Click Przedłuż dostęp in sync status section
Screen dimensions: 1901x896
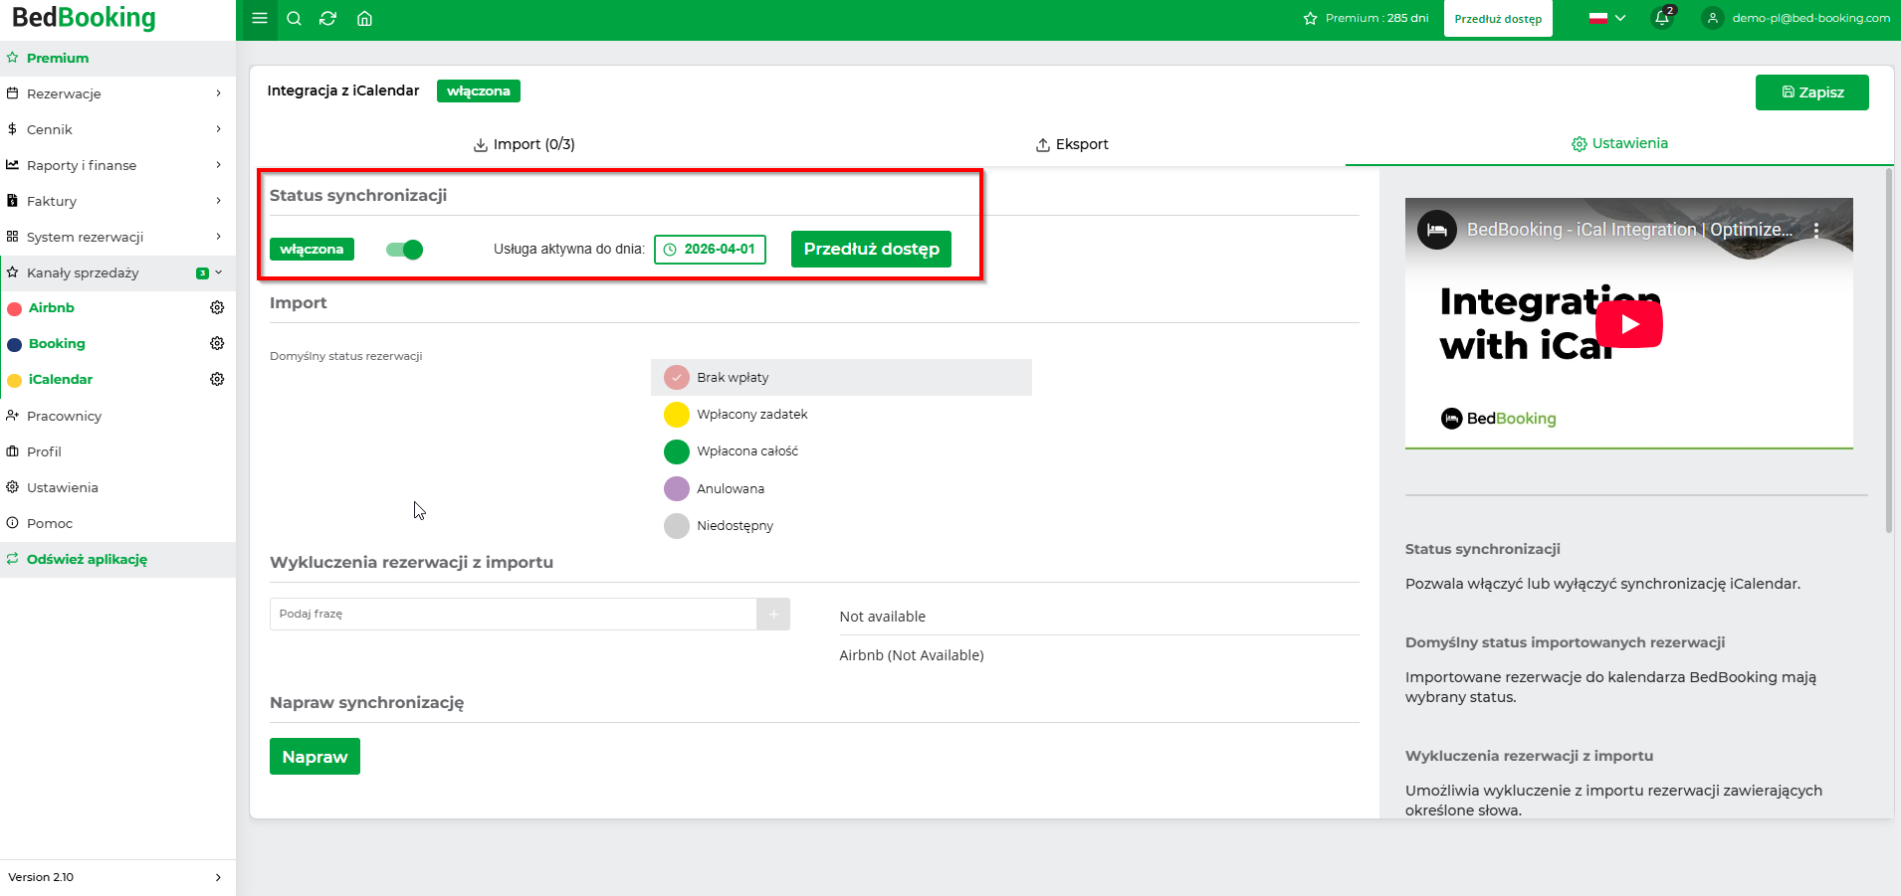pos(871,250)
